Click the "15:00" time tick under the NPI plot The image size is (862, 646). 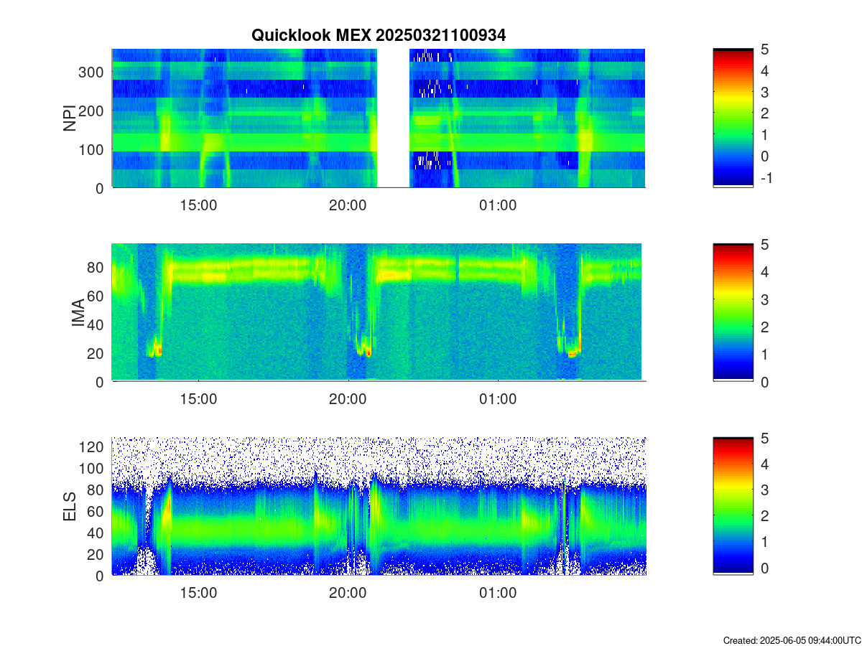tap(198, 205)
